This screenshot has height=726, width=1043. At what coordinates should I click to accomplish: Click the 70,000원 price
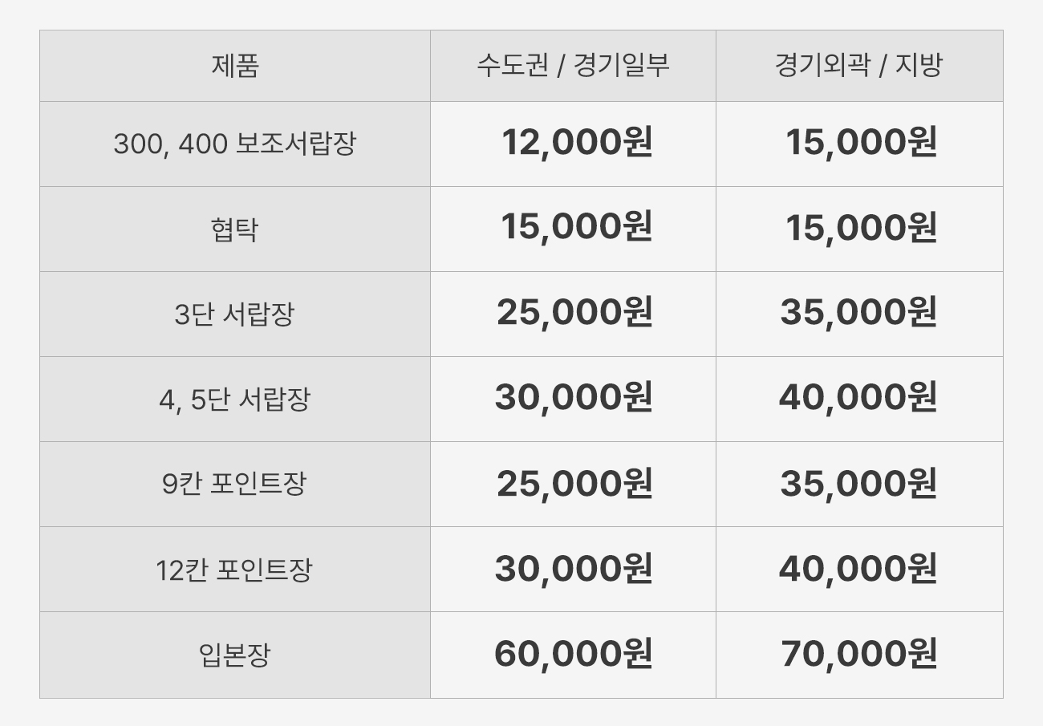[x=858, y=655]
